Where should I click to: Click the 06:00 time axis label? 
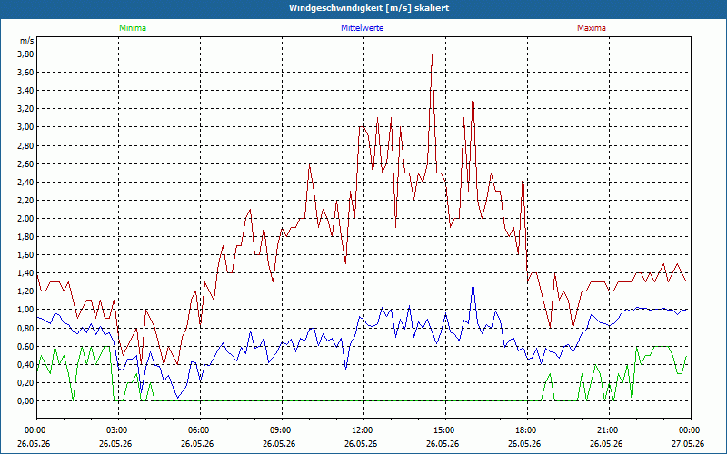coord(200,430)
